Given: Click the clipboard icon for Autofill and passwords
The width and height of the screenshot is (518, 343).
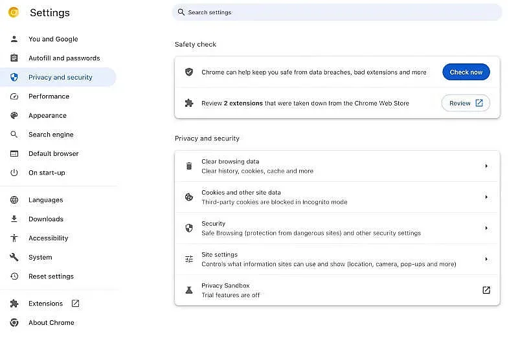Looking at the screenshot, I should pos(14,58).
